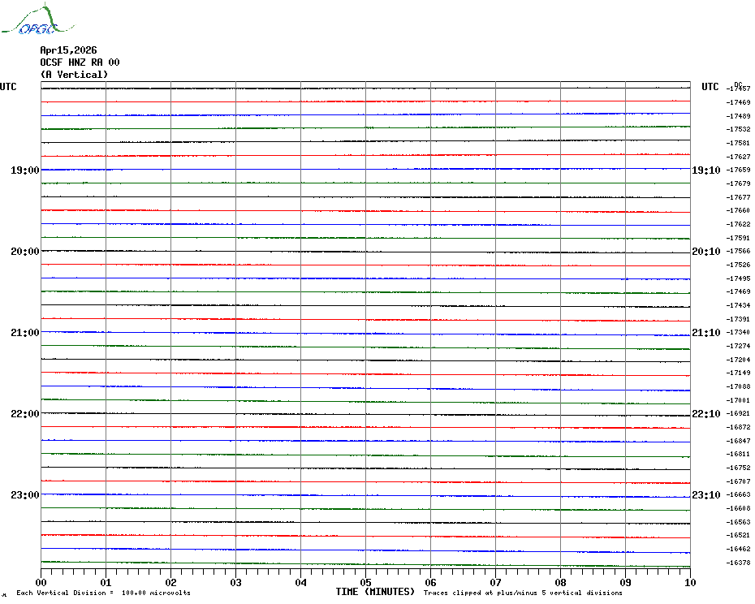The width and height of the screenshot is (755, 604).
Task: Click the DC offset value '-16811'
Action: tap(739, 454)
